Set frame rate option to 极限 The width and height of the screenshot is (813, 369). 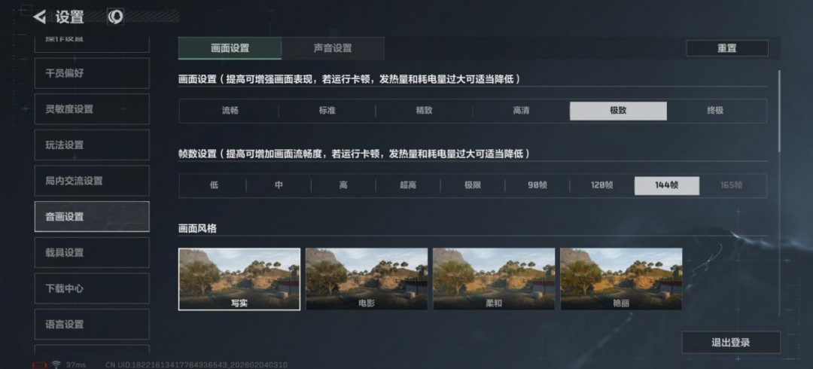pyautogui.click(x=472, y=185)
